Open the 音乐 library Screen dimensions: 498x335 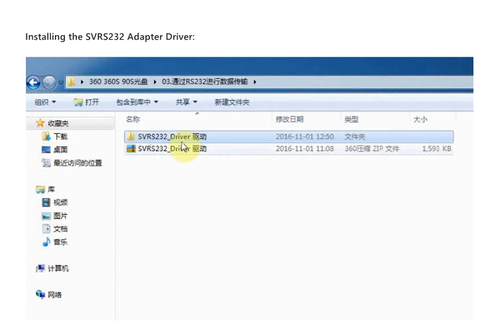point(61,242)
